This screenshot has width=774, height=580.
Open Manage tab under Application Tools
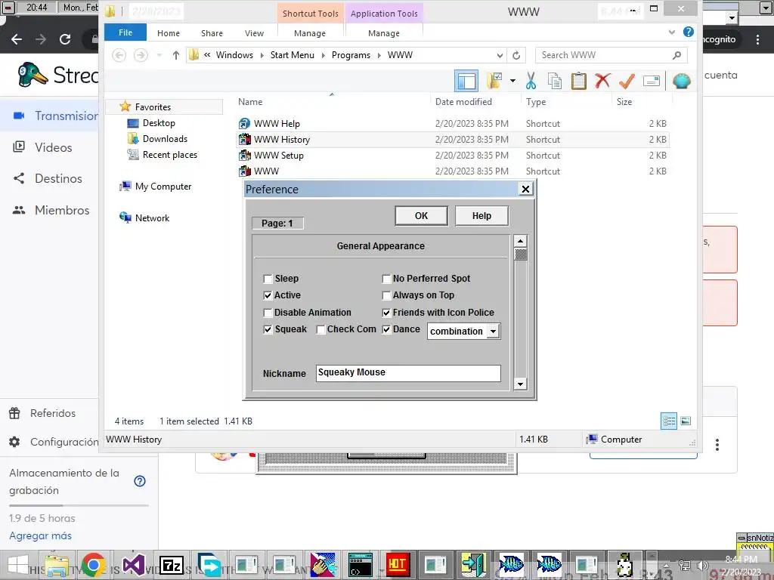[x=383, y=33]
